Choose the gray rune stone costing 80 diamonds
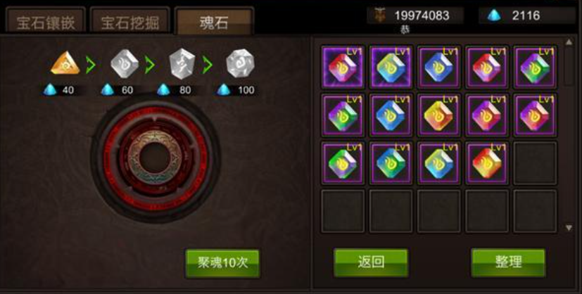 coord(182,64)
